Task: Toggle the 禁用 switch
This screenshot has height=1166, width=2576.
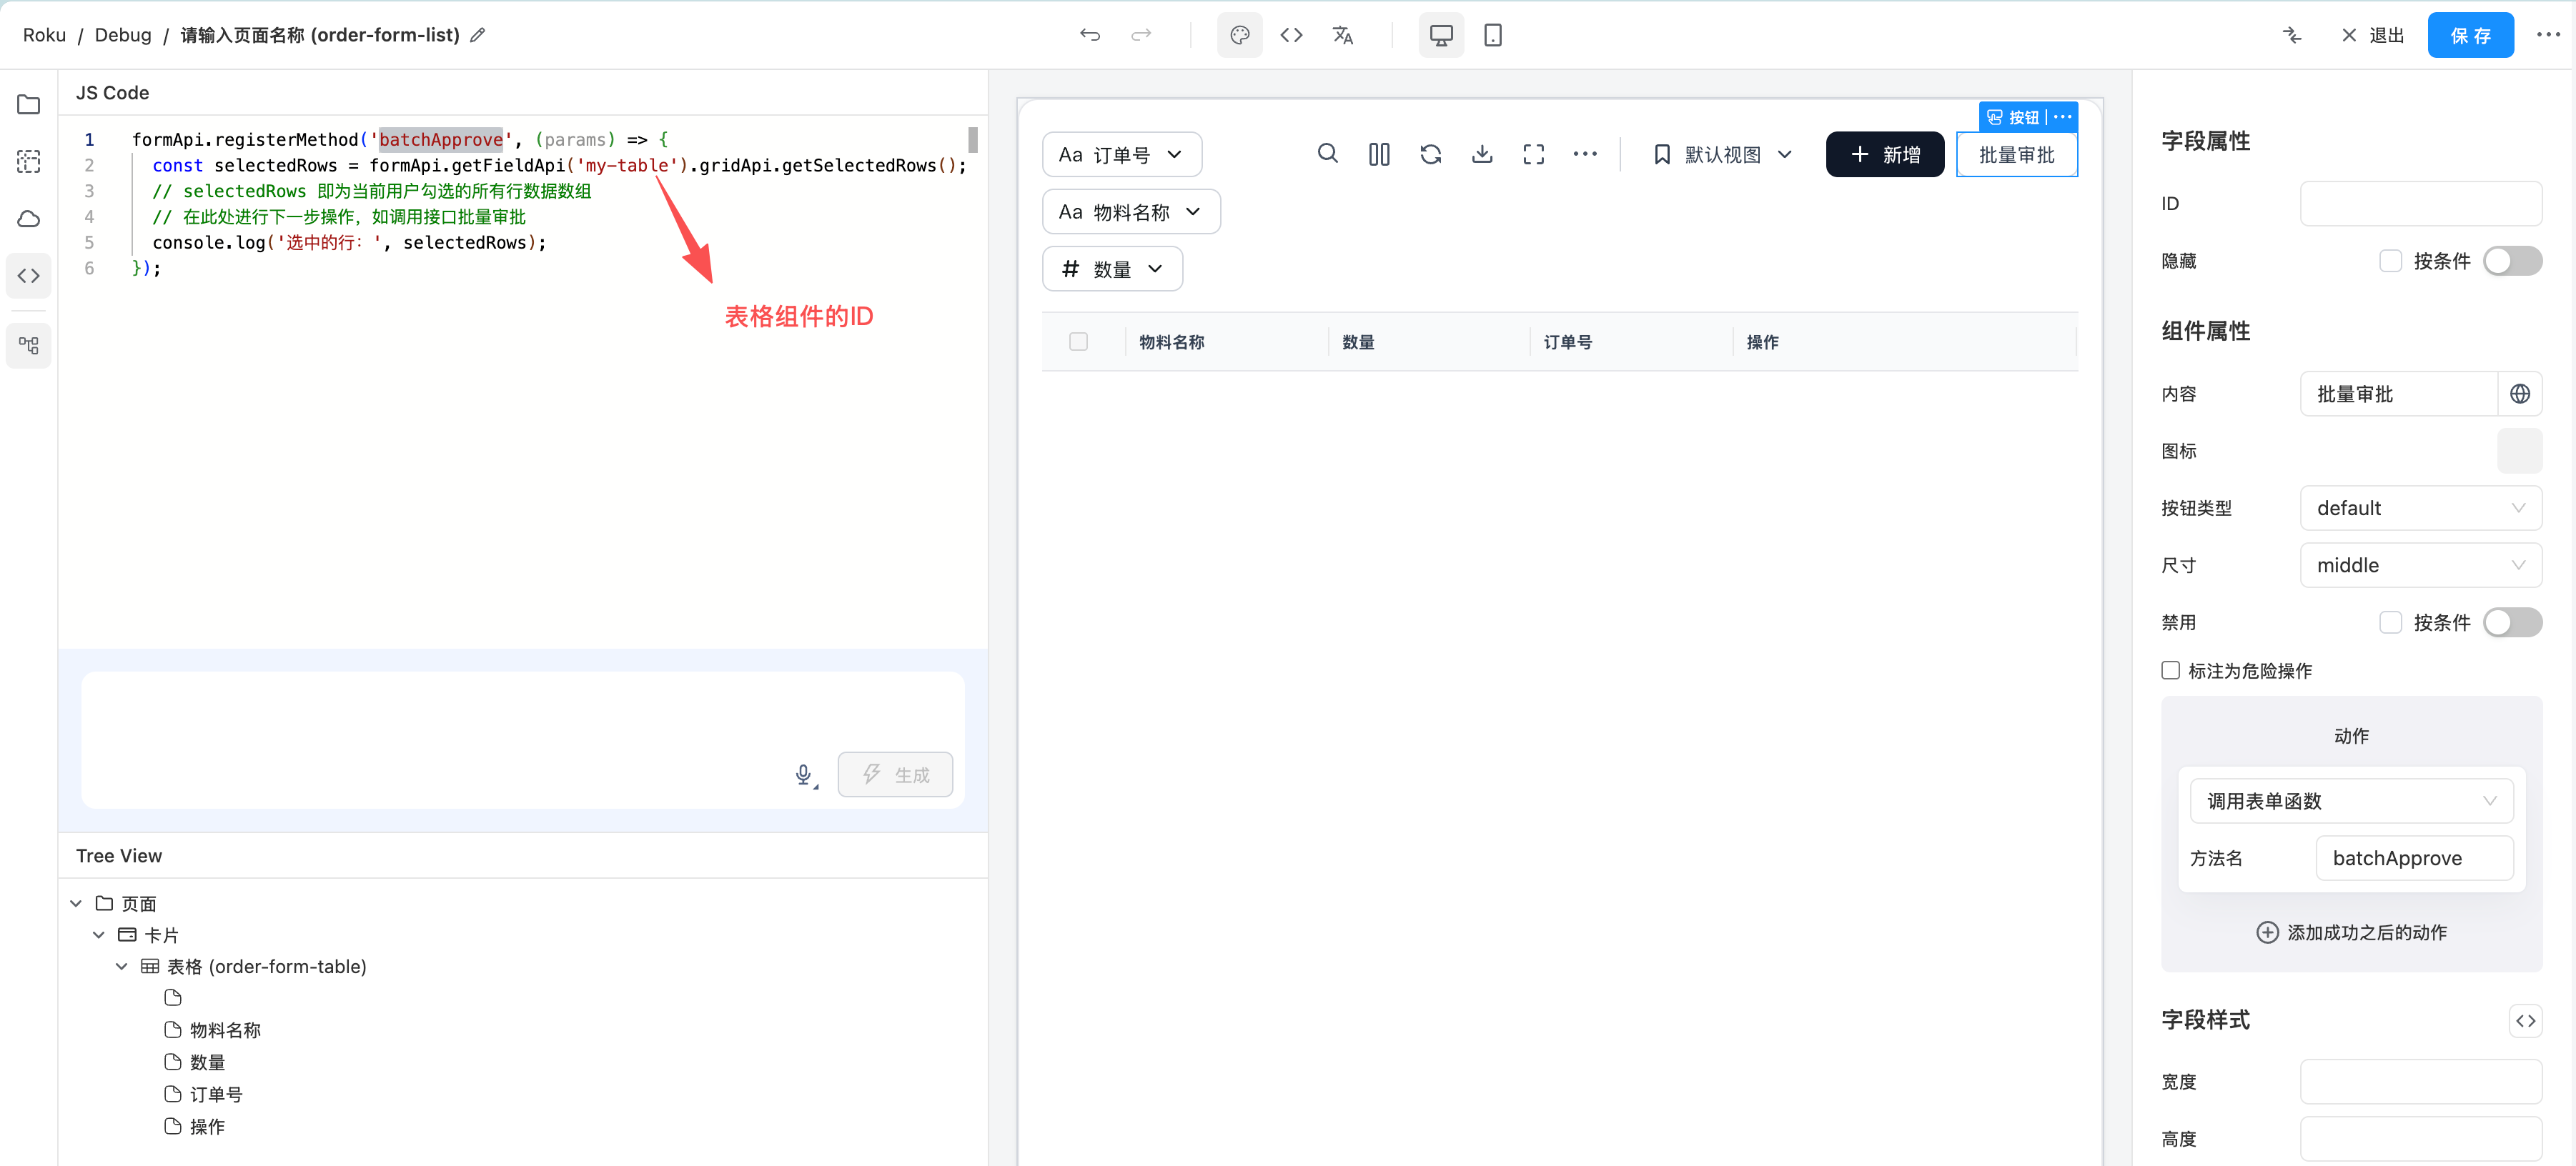Action: click(2512, 623)
